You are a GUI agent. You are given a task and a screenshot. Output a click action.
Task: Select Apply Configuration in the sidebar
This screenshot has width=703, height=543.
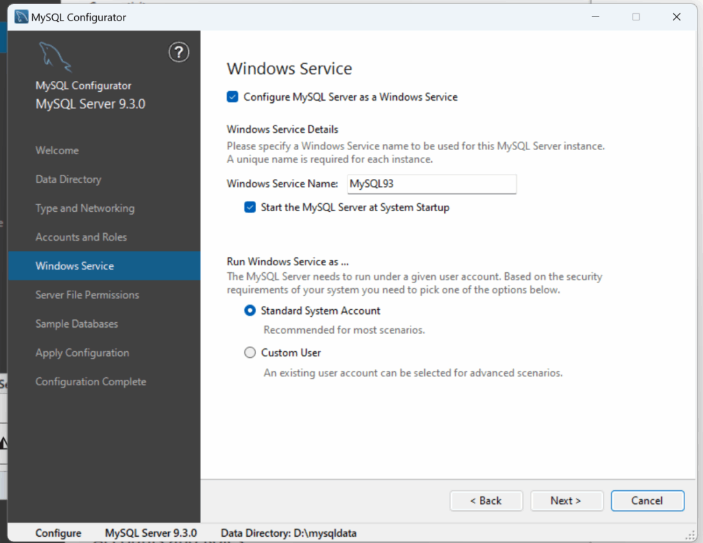click(x=82, y=352)
